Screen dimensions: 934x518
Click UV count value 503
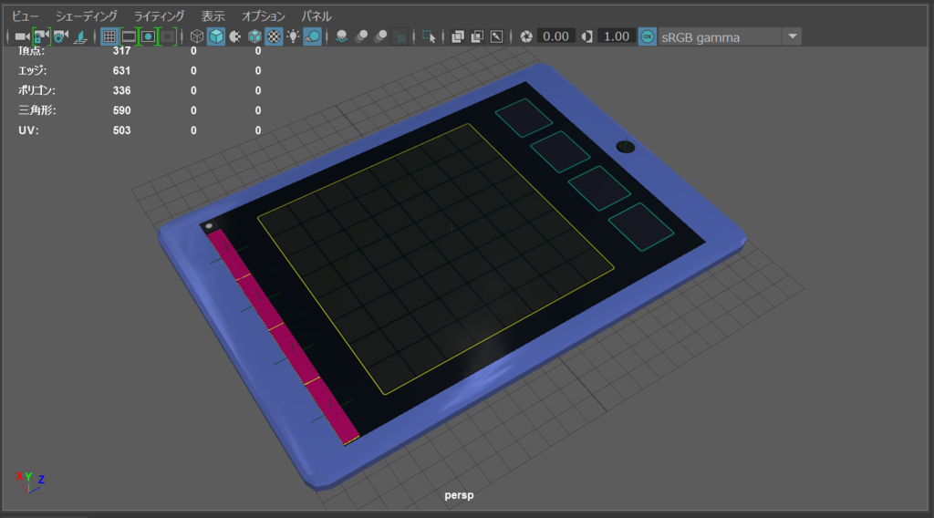point(121,130)
